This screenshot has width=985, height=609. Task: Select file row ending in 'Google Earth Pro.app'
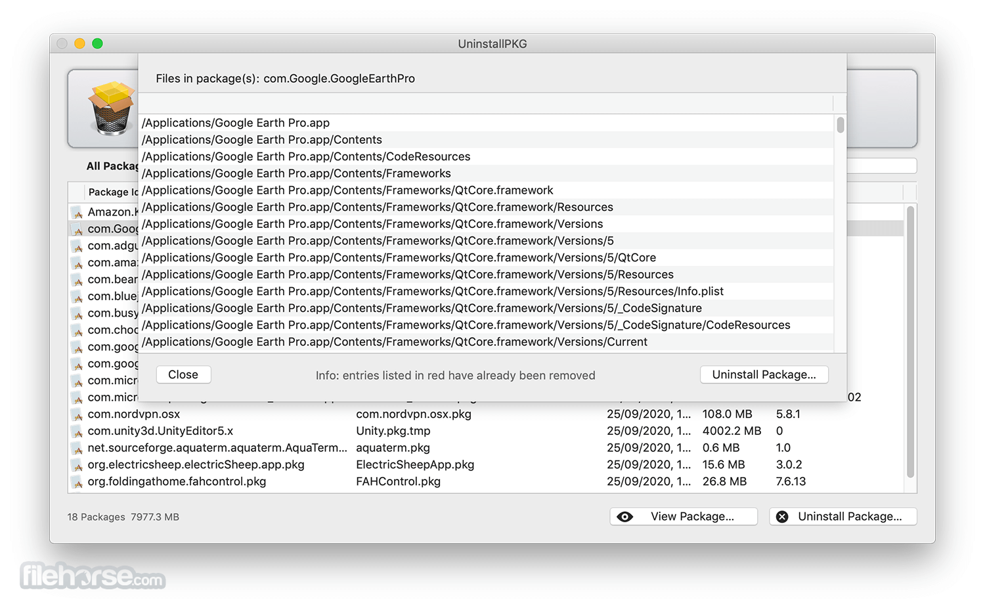coord(487,123)
